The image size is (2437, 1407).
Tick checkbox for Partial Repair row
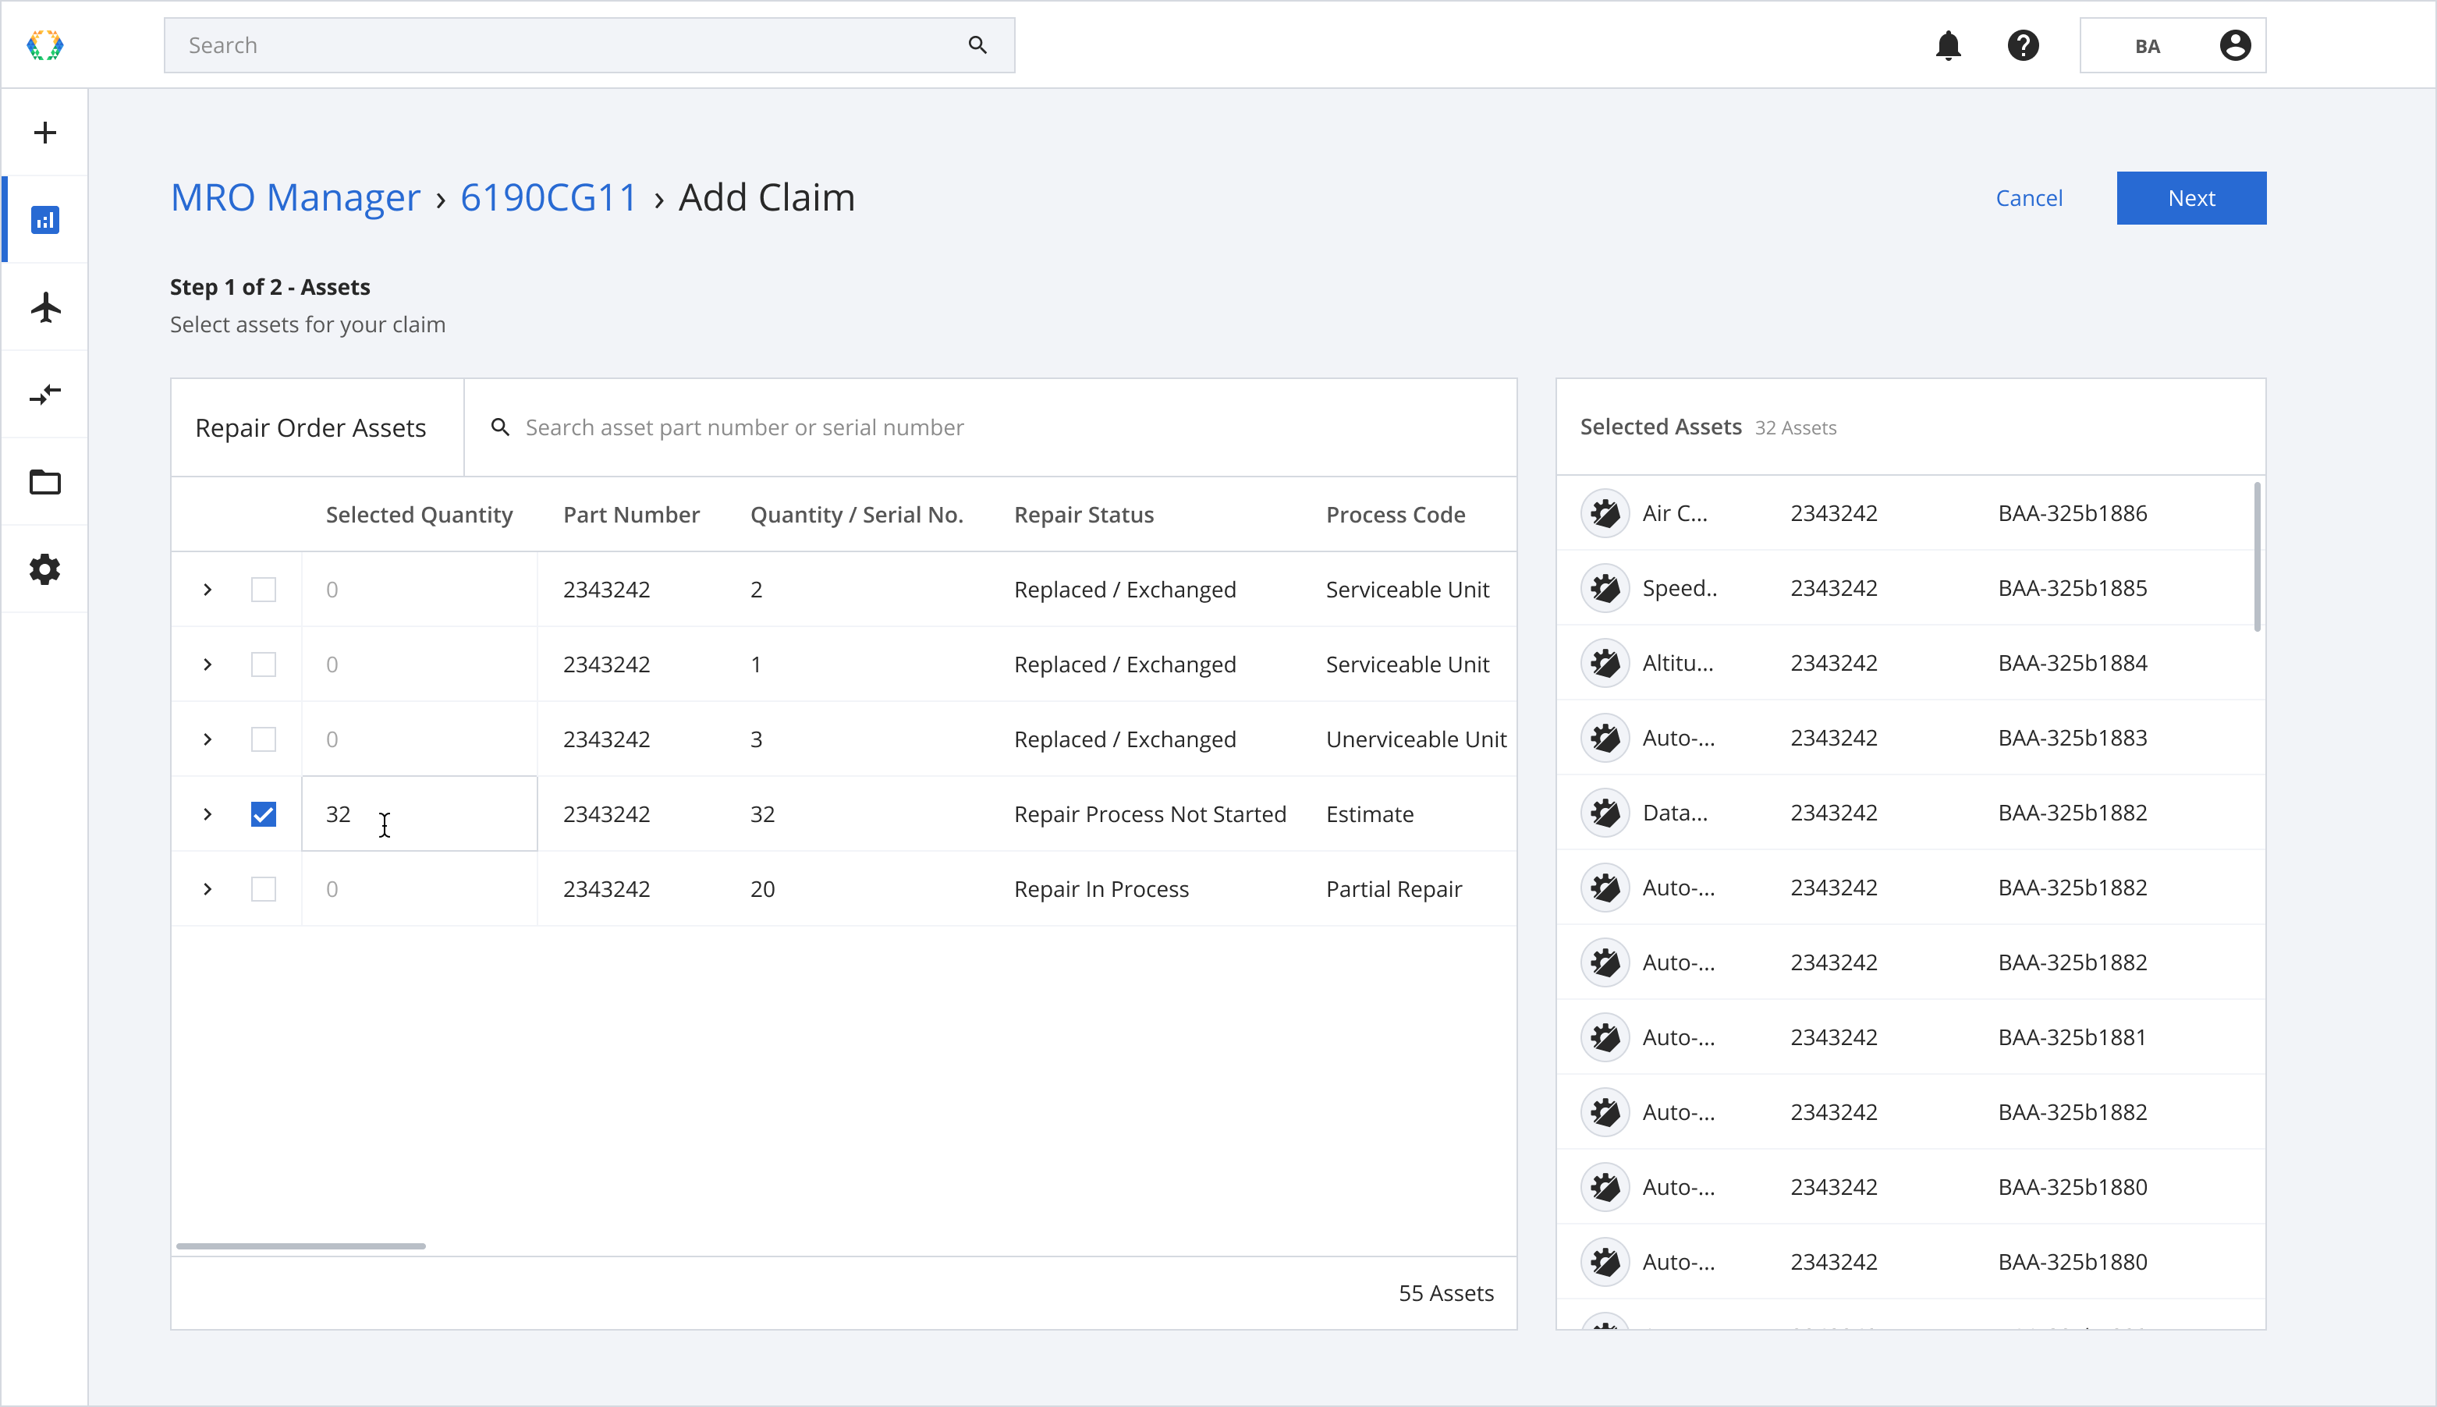(x=263, y=889)
